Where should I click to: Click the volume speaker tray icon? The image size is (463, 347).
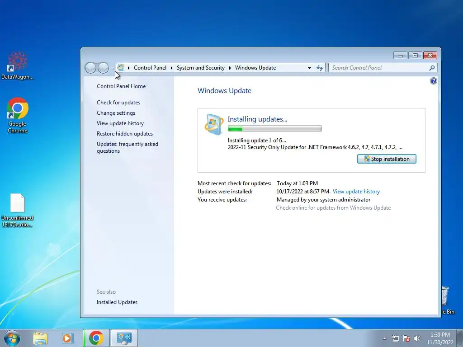[x=417, y=338]
